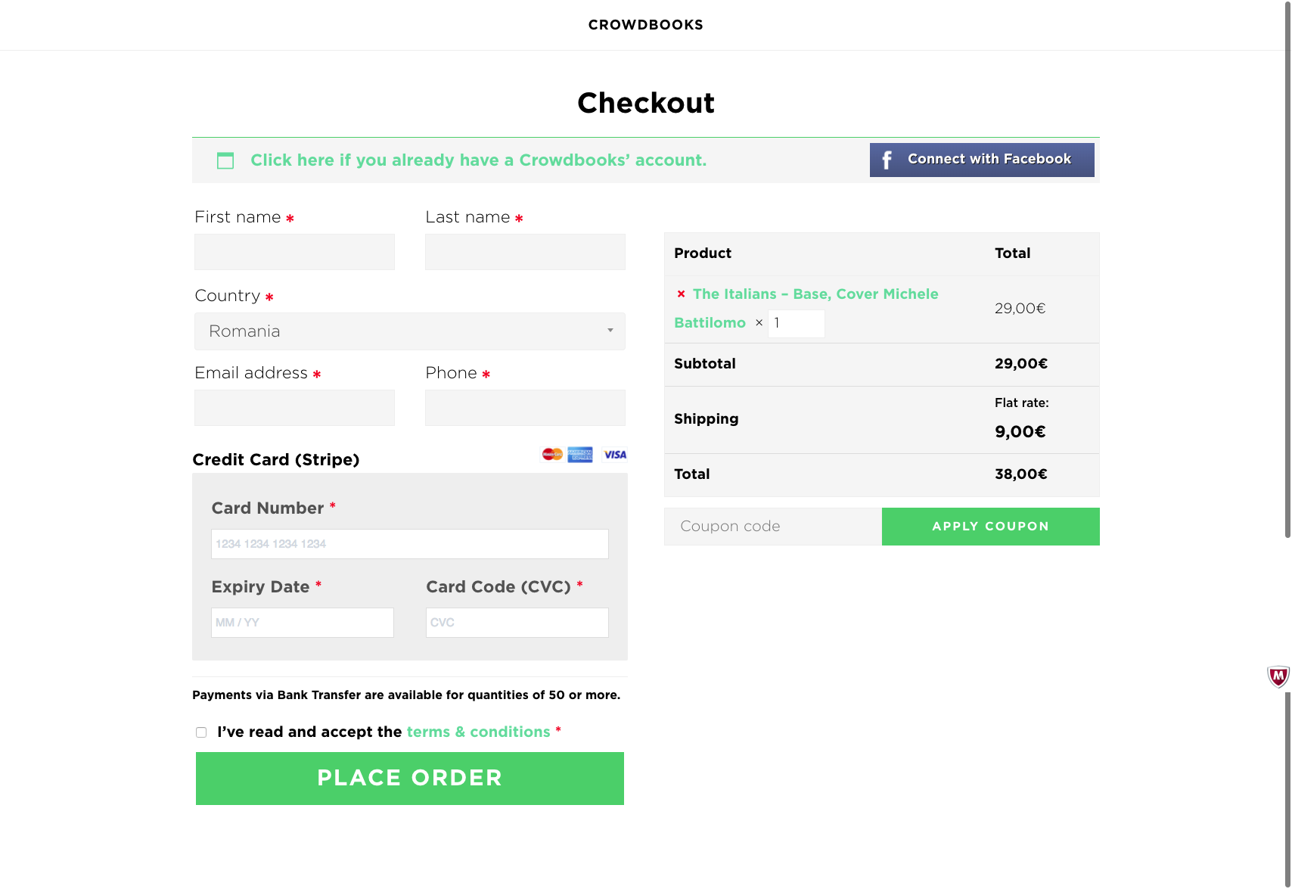Screen dimensions: 1292x889
Task: Focus the Card Number field
Action: 410,544
